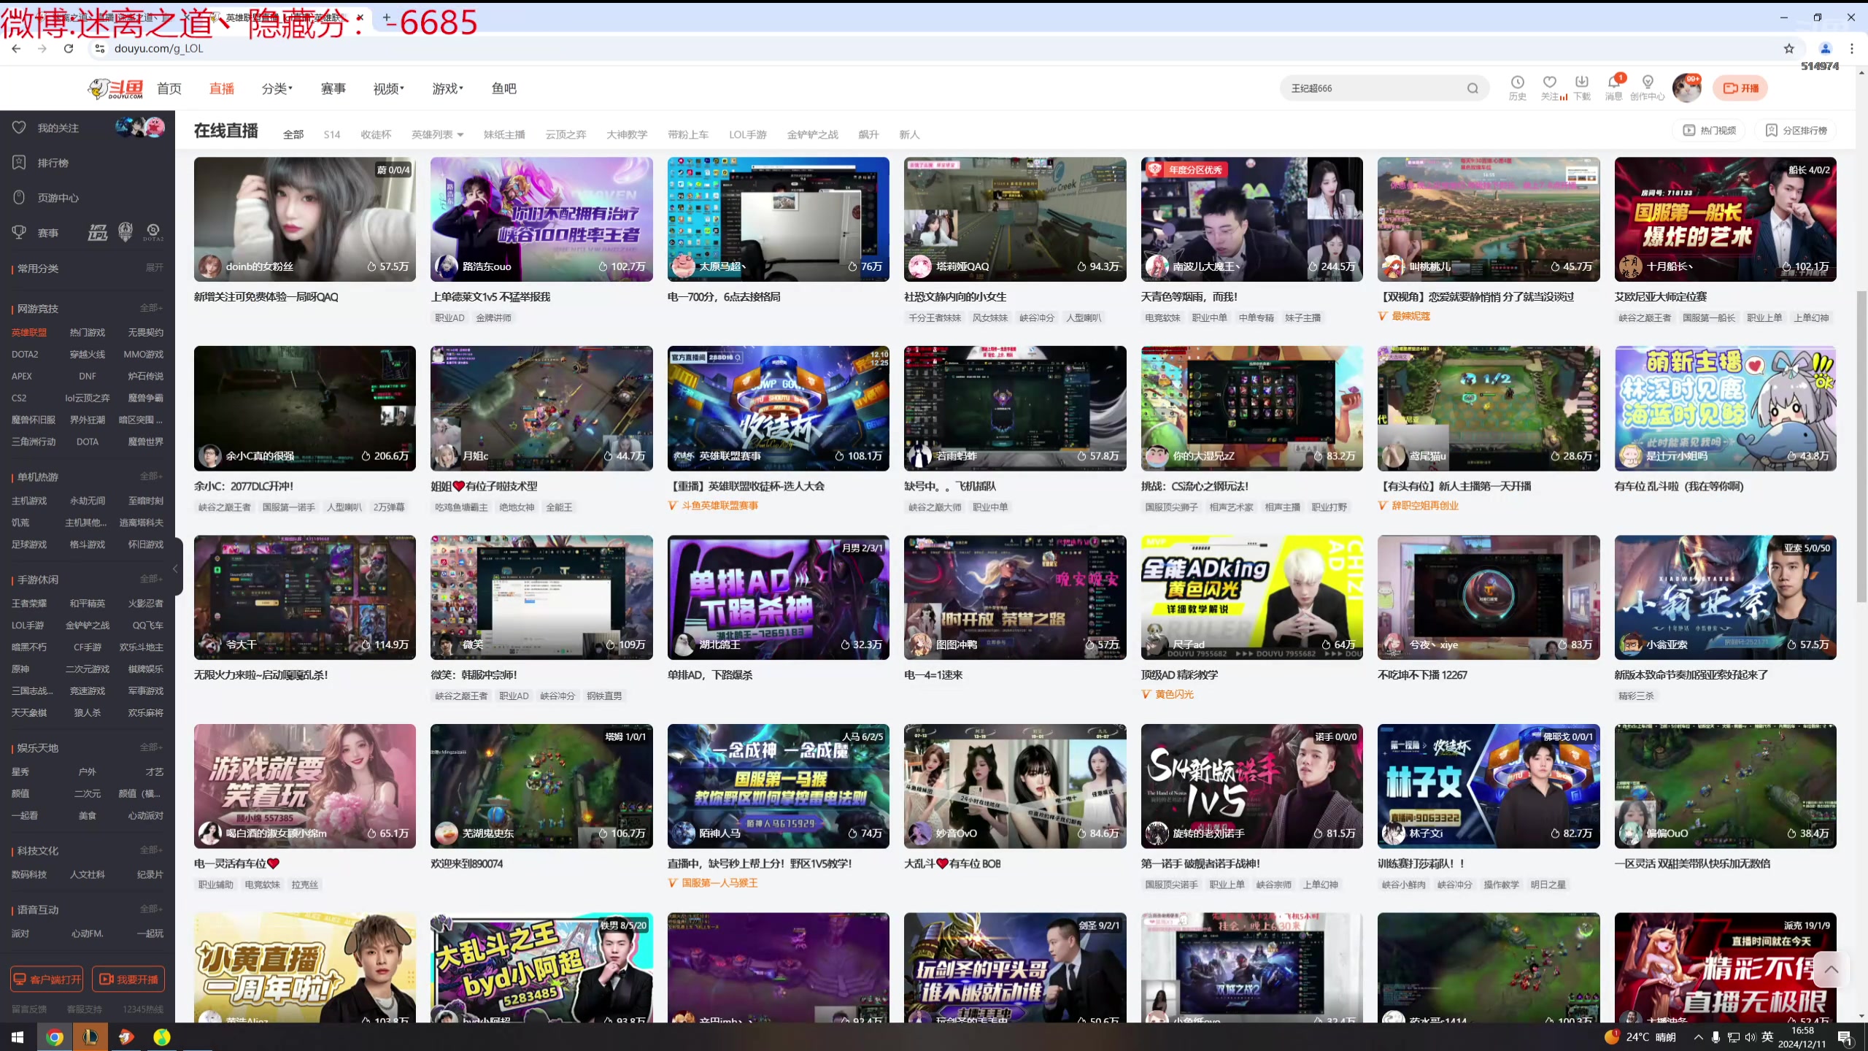The width and height of the screenshot is (1868, 1051).
Task: Click Windows Start button
Action: [18, 1036]
